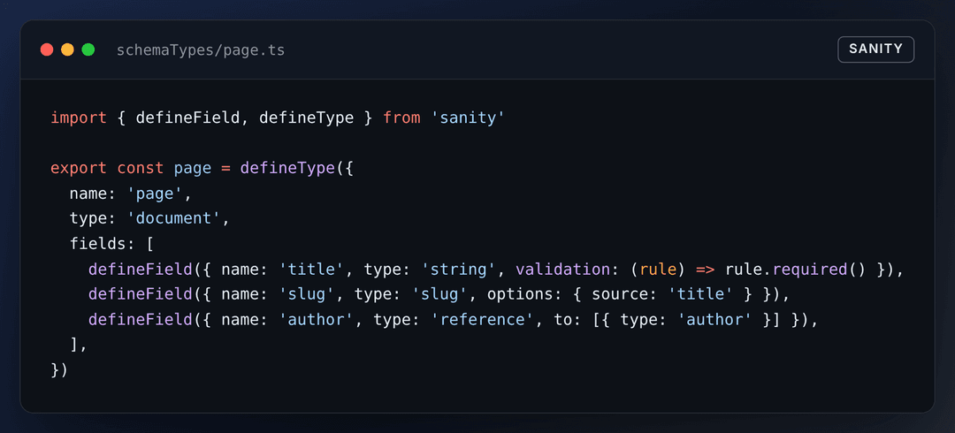Click the 'import' keyword

[x=79, y=118]
